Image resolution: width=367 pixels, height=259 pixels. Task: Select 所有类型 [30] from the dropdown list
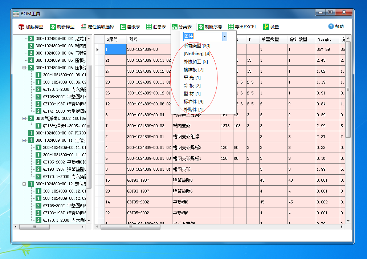coord(197,46)
